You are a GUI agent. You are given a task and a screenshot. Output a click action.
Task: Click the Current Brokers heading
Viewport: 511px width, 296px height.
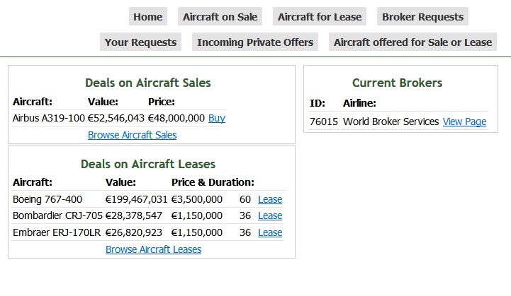click(397, 83)
